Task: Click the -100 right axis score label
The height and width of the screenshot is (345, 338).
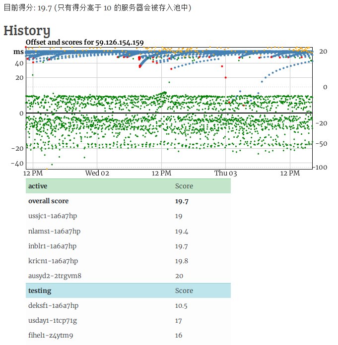Action: 321,168
